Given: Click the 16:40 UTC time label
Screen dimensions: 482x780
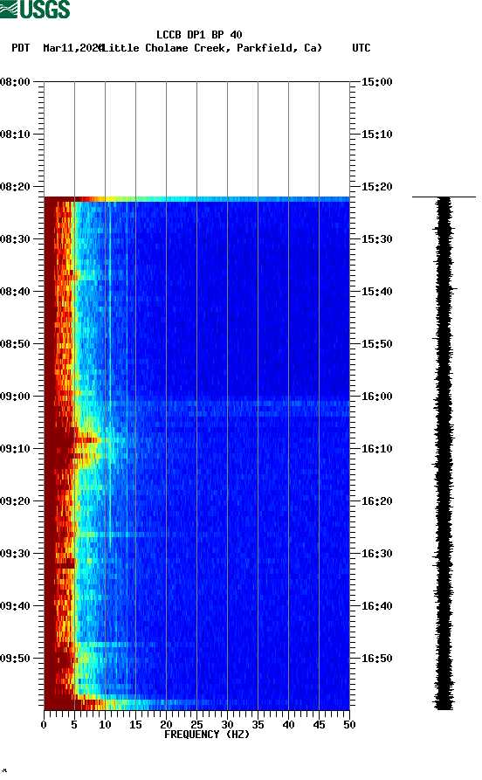Looking at the screenshot, I should 376,606.
